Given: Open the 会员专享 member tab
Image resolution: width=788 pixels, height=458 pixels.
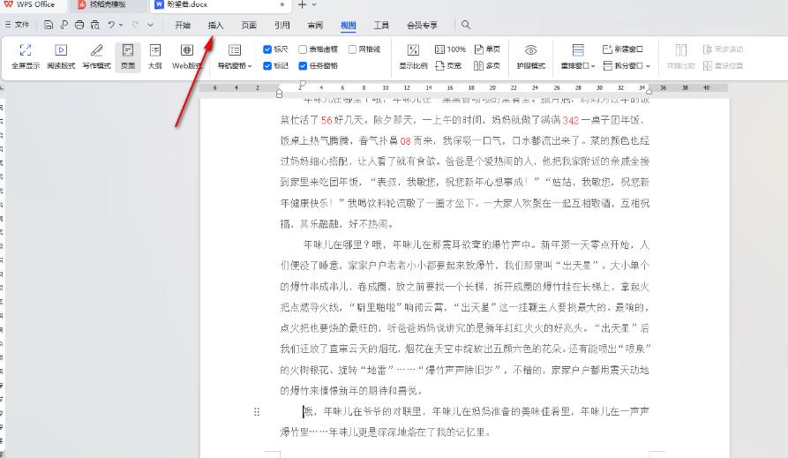Looking at the screenshot, I should click(422, 25).
